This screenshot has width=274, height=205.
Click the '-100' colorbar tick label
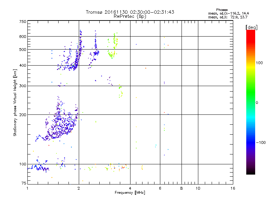(x=261, y=142)
